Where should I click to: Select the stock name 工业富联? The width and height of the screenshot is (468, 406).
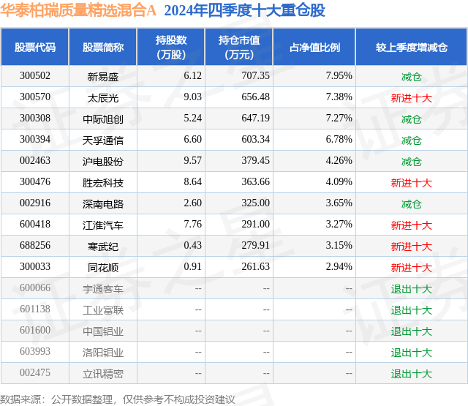(x=103, y=310)
